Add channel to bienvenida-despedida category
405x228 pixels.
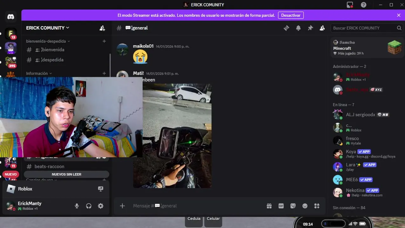click(x=104, y=41)
